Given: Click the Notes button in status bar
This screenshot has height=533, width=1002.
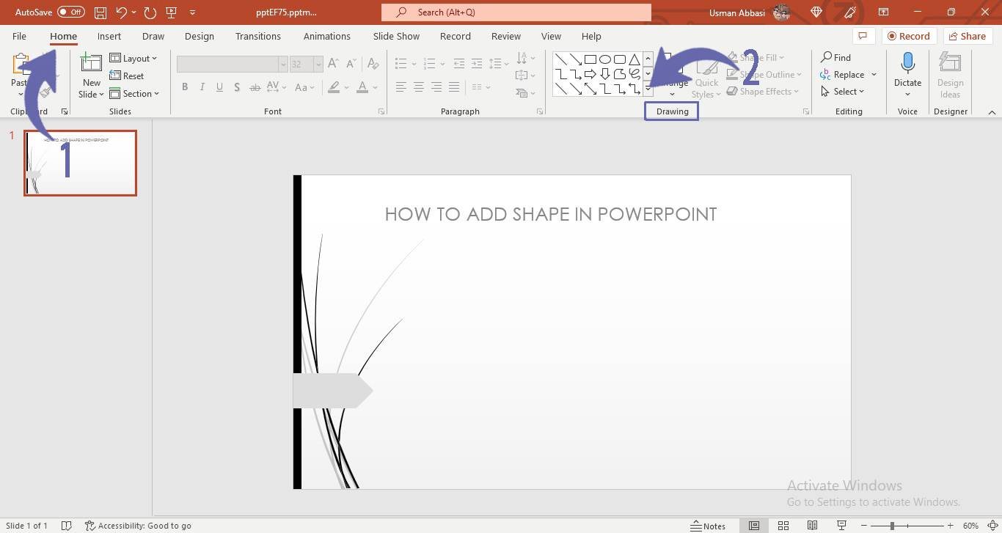Looking at the screenshot, I should 708,526.
